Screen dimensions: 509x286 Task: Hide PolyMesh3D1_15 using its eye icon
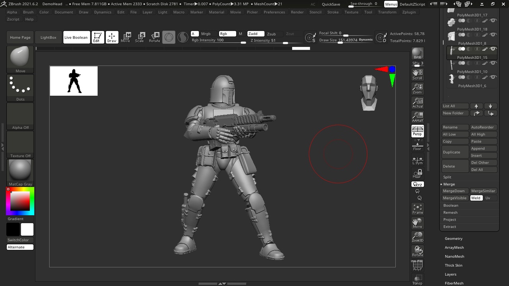pyautogui.click(x=493, y=49)
